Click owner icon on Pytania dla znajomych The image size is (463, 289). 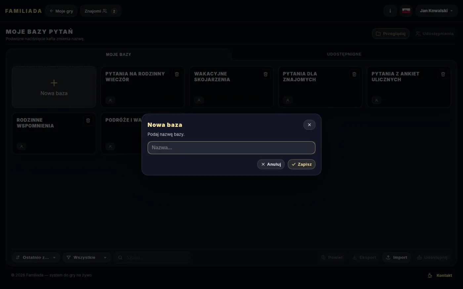click(288, 100)
